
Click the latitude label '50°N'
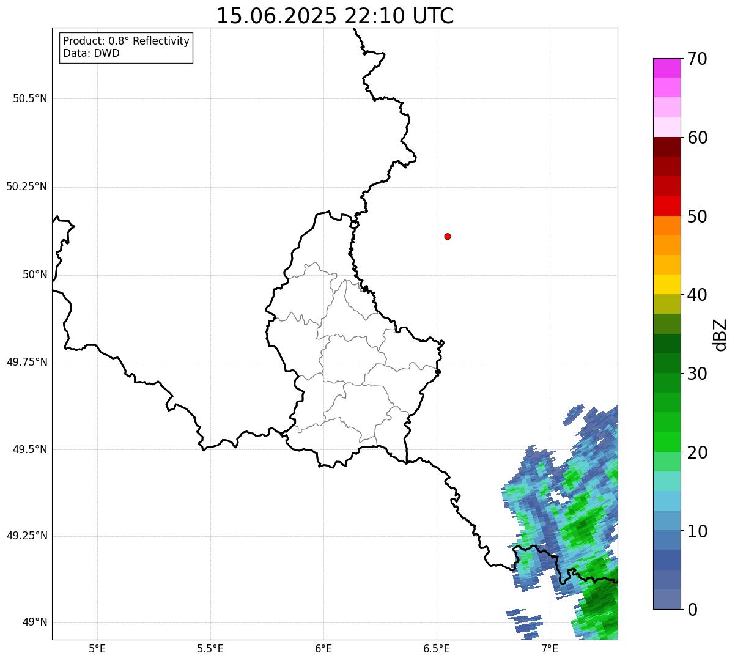(x=35, y=275)
